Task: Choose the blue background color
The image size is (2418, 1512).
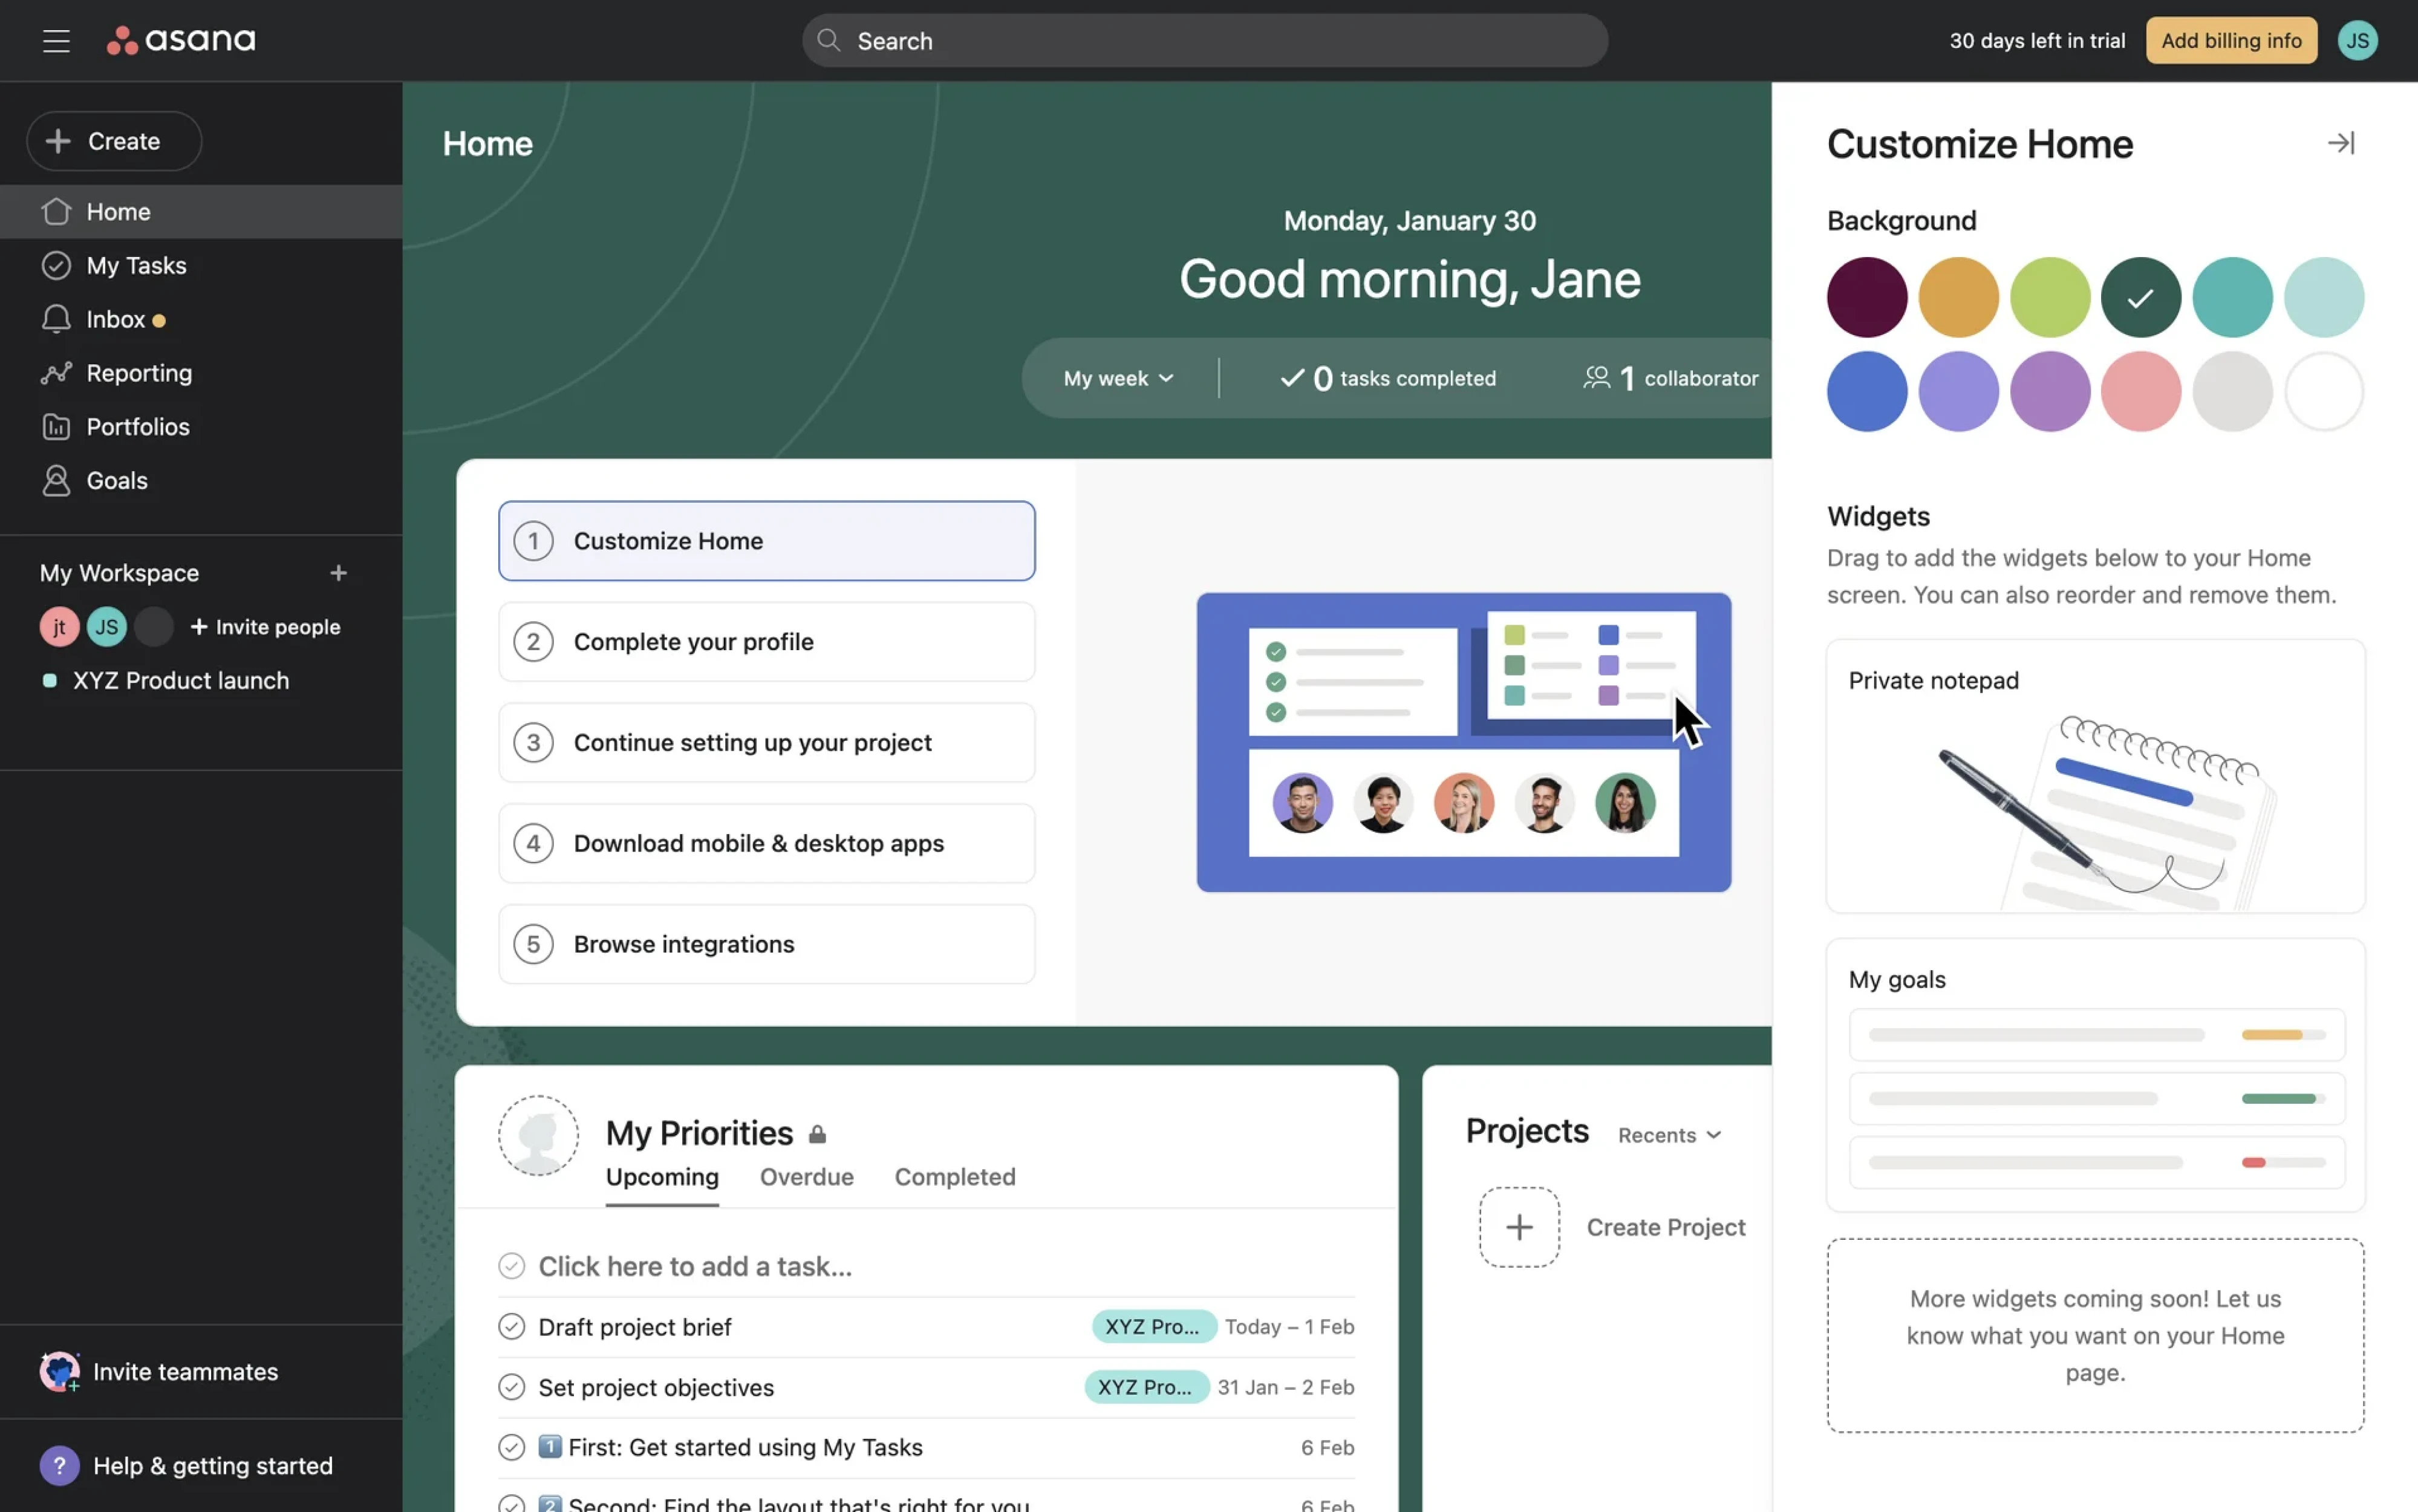Action: point(1866,391)
